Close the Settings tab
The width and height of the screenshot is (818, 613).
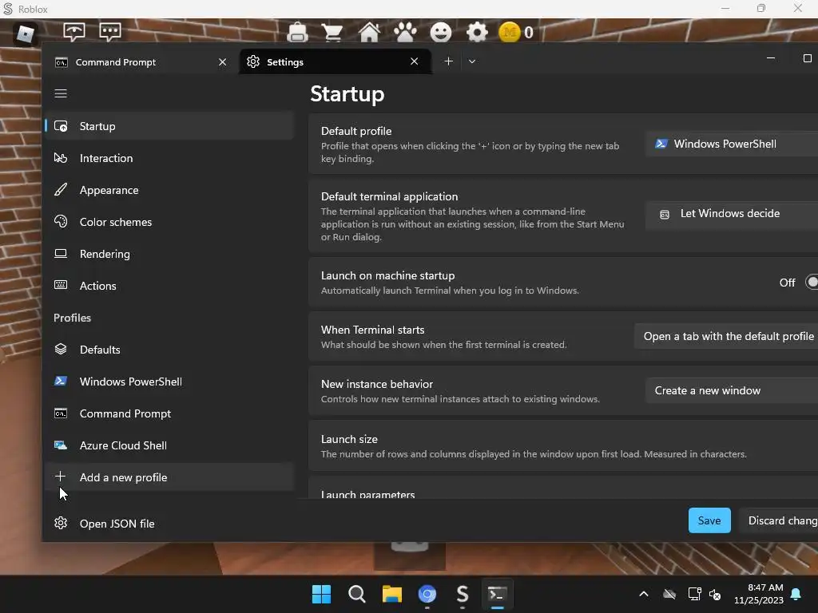coord(415,61)
